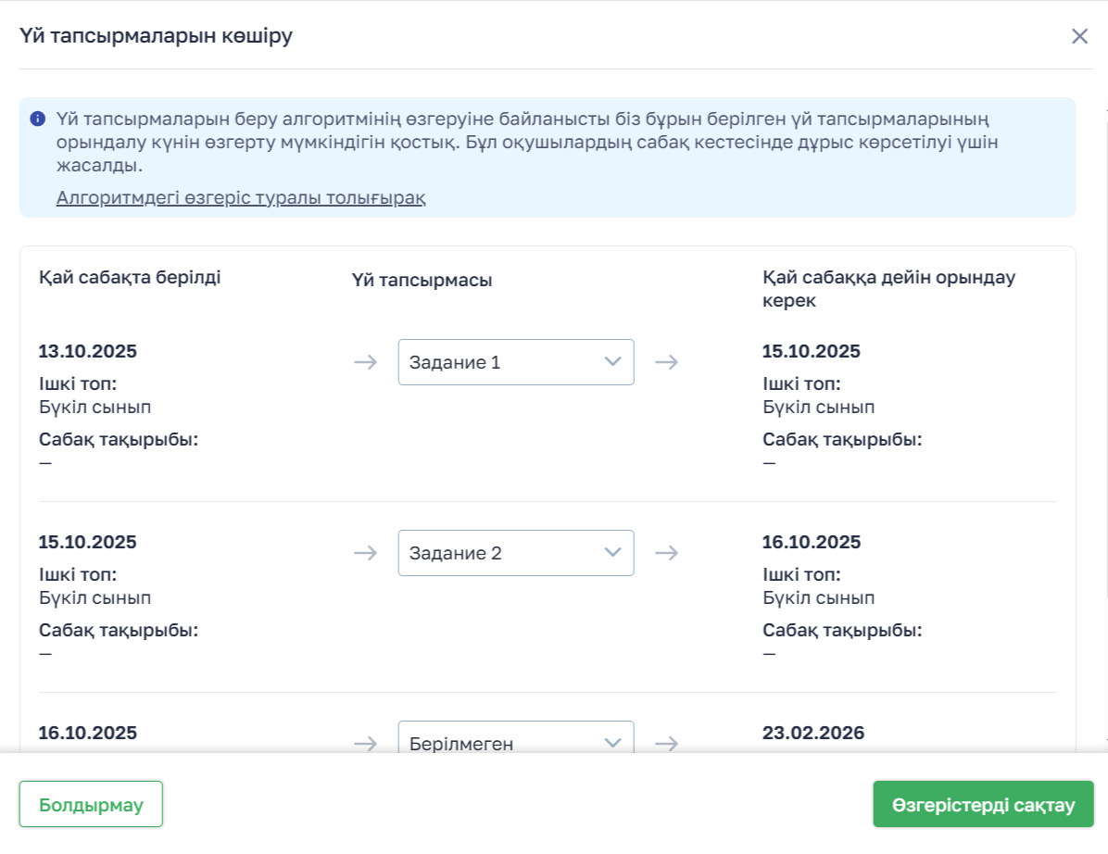Click arrow icon right of "Задание 2"
The image size is (1108, 854).
click(666, 553)
